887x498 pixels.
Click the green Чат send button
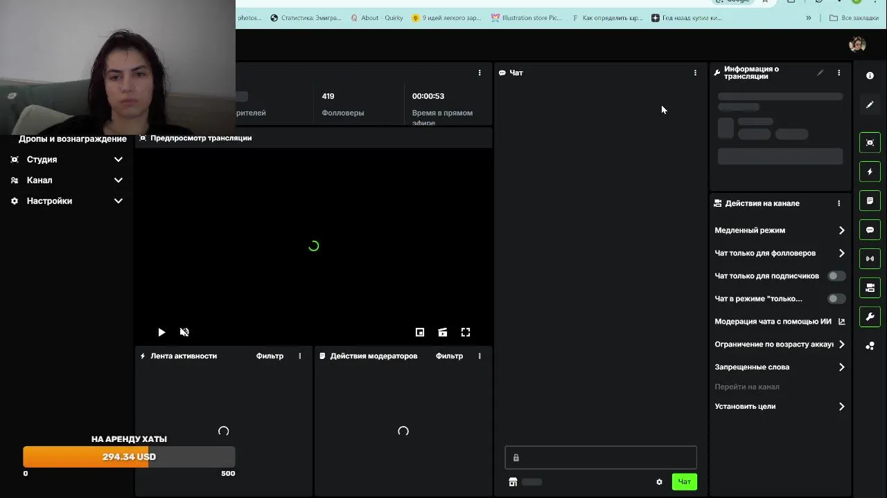pyautogui.click(x=684, y=482)
